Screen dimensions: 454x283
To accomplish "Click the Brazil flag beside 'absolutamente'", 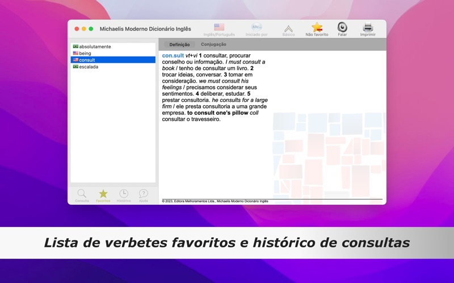I will click(75, 46).
